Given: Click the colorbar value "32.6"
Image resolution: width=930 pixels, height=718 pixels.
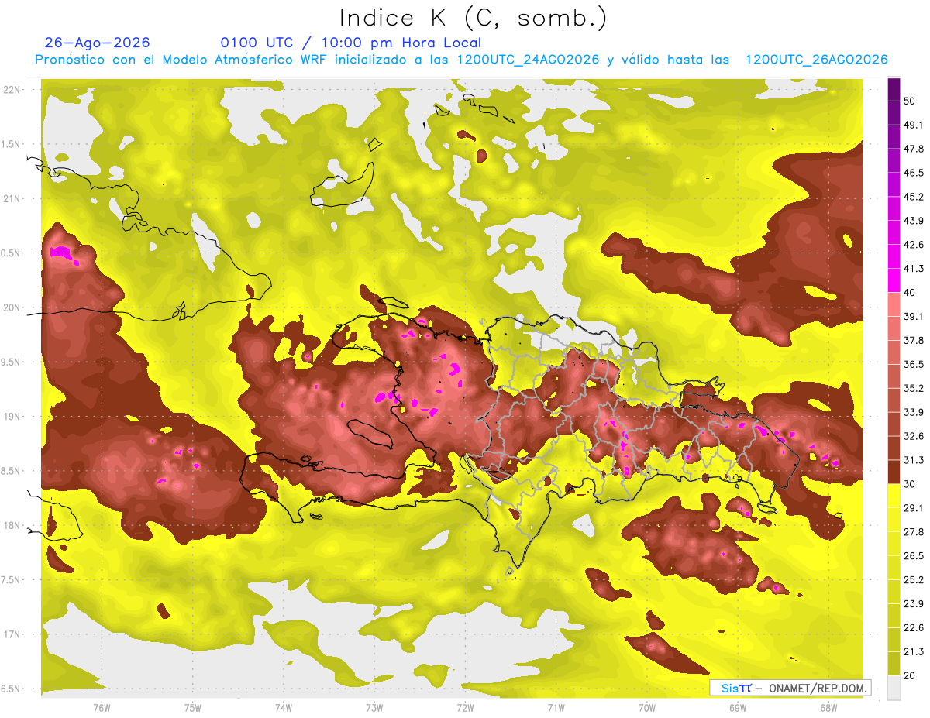Looking at the screenshot, I should point(914,437).
